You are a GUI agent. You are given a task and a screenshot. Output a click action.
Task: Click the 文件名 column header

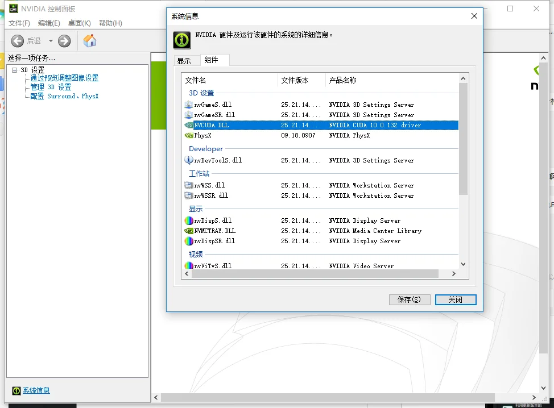(231, 80)
